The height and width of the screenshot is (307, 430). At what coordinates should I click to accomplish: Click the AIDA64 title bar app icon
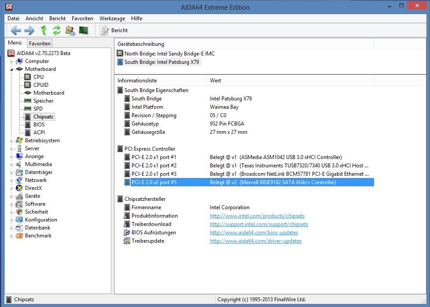pyautogui.click(x=9, y=7)
